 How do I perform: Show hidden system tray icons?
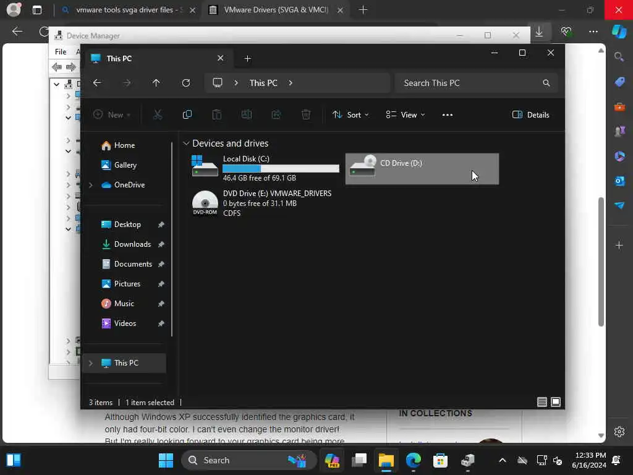tap(502, 460)
